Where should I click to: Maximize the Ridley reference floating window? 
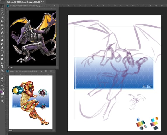coord(49,6)
